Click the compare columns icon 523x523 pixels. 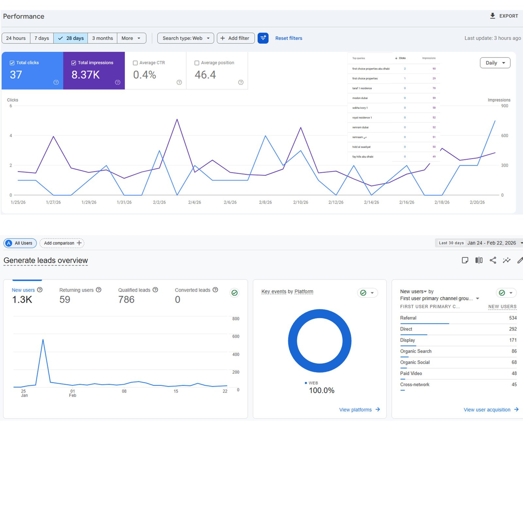pyautogui.click(x=479, y=260)
